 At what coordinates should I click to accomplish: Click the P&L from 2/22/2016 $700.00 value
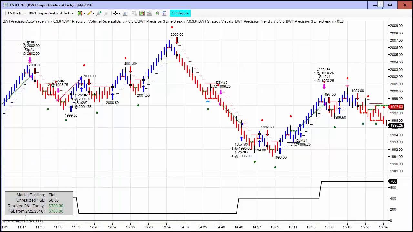pyautogui.click(x=56, y=211)
